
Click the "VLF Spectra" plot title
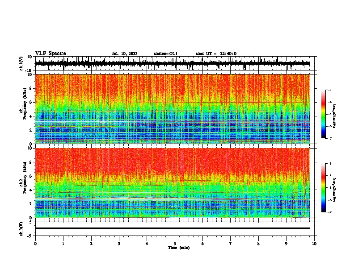point(51,54)
